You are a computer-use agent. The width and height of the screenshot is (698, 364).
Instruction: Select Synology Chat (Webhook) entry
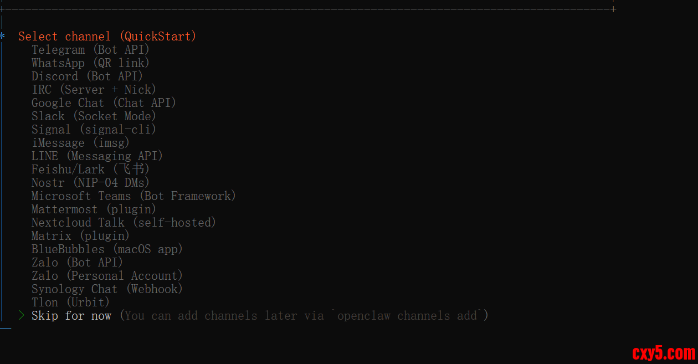[107, 289]
